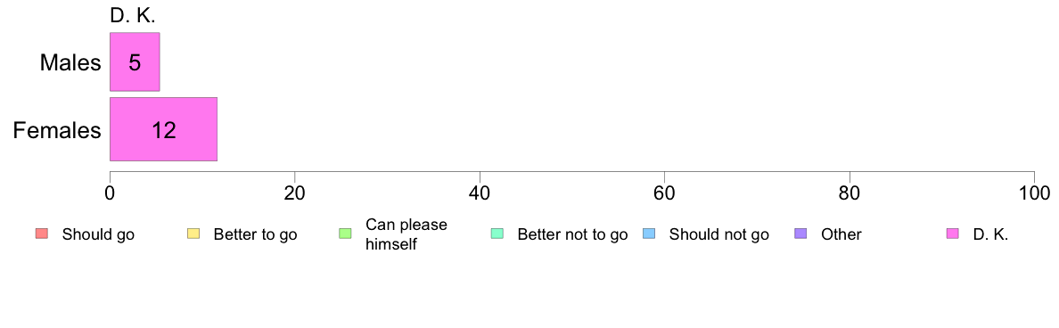Click the Better to go legend text
This screenshot has height=328, width=1059.
[x=255, y=235]
